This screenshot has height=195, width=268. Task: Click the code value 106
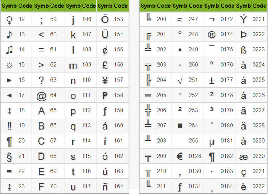(x=87, y=19)
